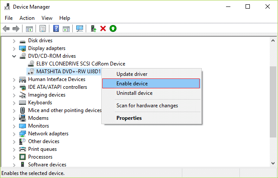The height and width of the screenshot is (178, 278).
Task: Click the green Enable device toolbar icon
Action: pos(113,28)
